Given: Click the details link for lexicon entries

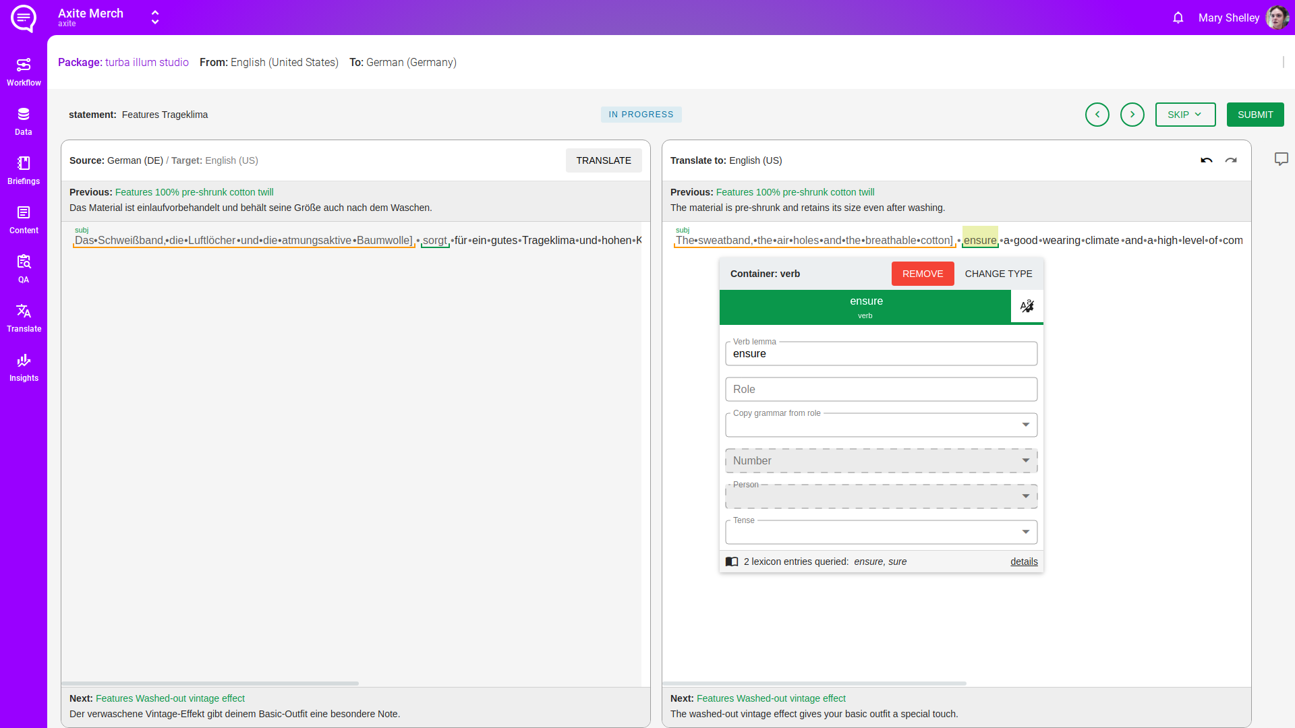Looking at the screenshot, I should point(1024,562).
